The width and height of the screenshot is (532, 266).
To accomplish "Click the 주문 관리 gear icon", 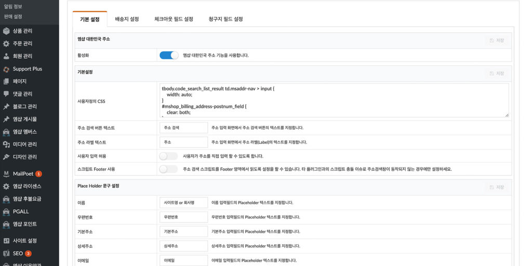I will (6, 44).
